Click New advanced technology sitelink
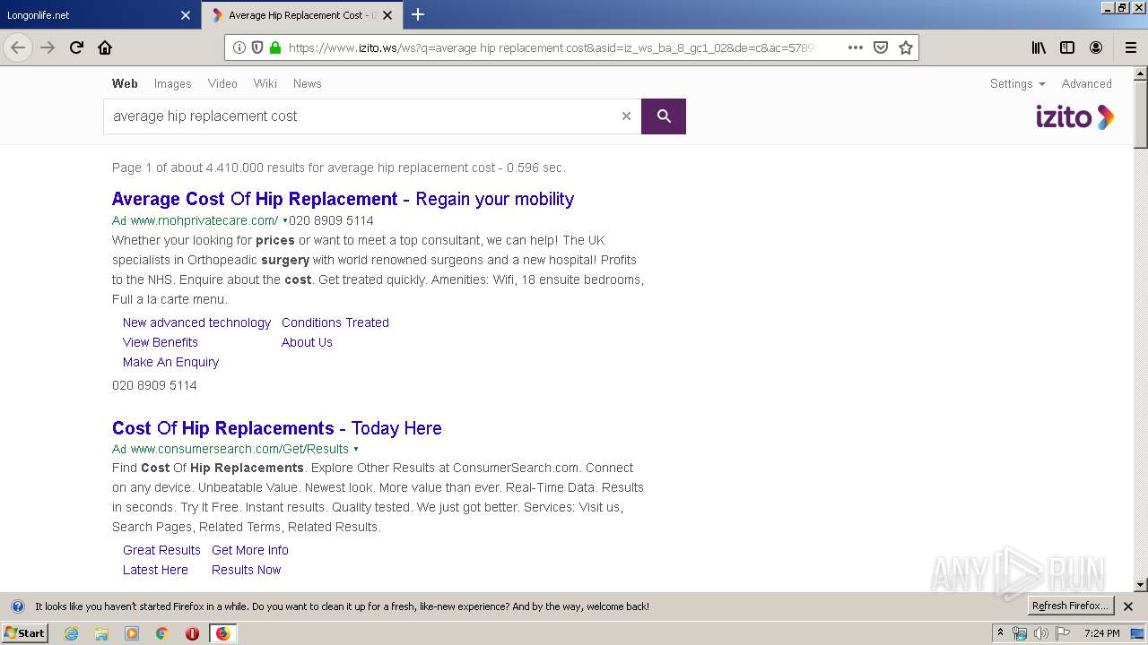1148x645 pixels. (196, 322)
